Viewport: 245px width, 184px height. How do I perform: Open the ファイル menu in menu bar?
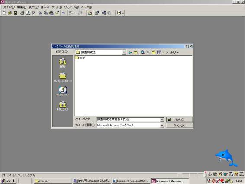pyautogui.click(x=9, y=7)
